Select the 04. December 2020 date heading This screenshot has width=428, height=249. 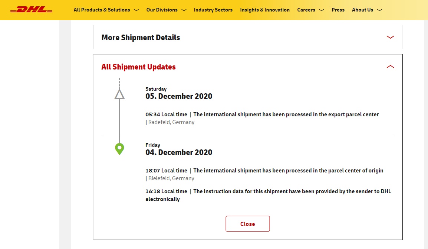179,152
